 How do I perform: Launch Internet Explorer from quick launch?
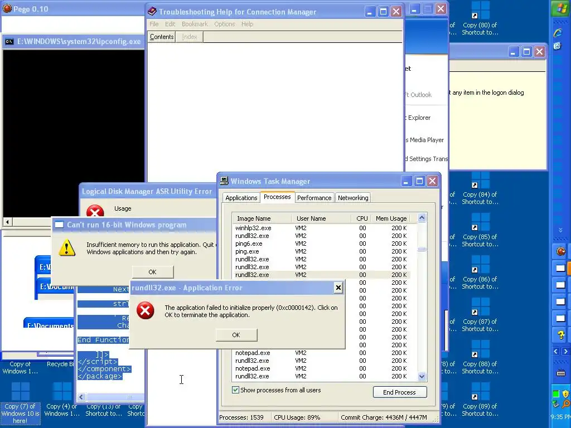click(x=558, y=33)
